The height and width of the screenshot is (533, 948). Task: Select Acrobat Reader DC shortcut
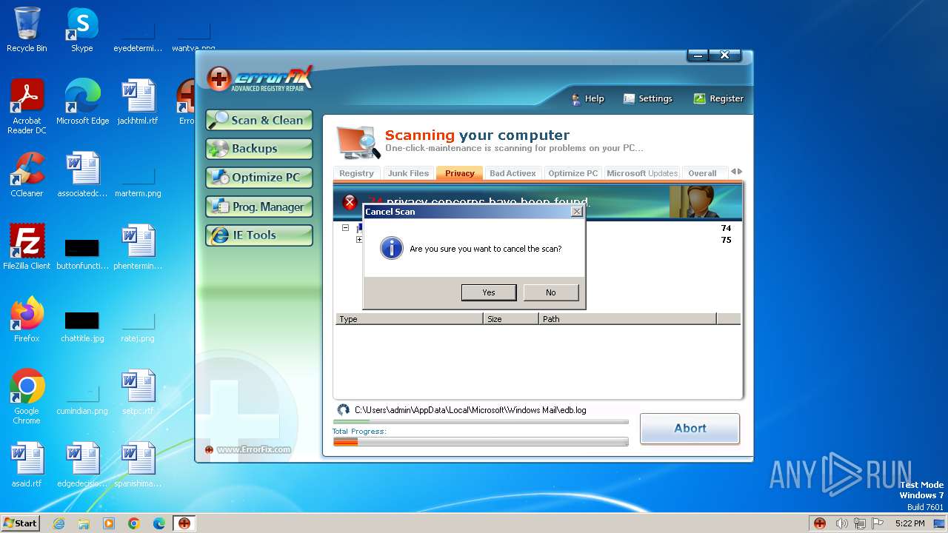27,106
